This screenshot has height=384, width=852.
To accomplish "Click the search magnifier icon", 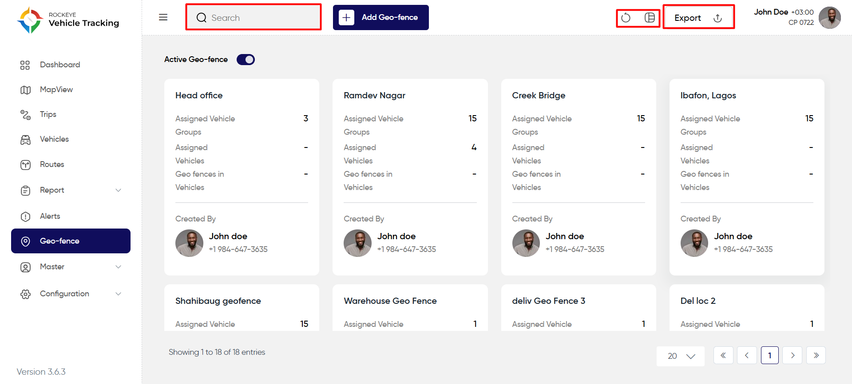I will point(202,18).
